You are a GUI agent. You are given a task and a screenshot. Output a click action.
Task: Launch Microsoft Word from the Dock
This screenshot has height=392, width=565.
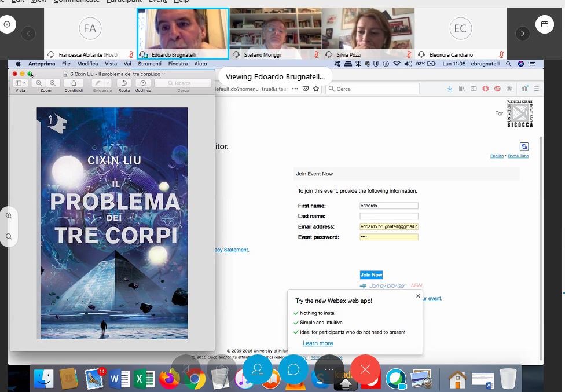point(120,379)
